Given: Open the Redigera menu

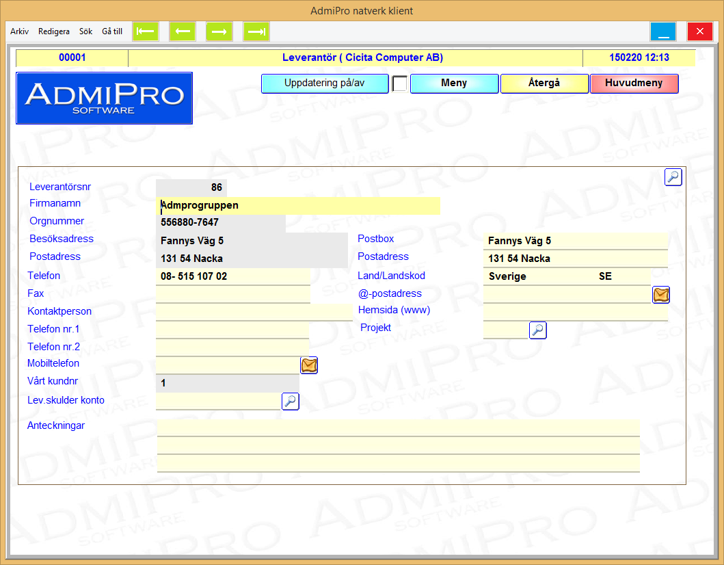Looking at the screenshot, I should pyautogui.click(x=54, y=31).
